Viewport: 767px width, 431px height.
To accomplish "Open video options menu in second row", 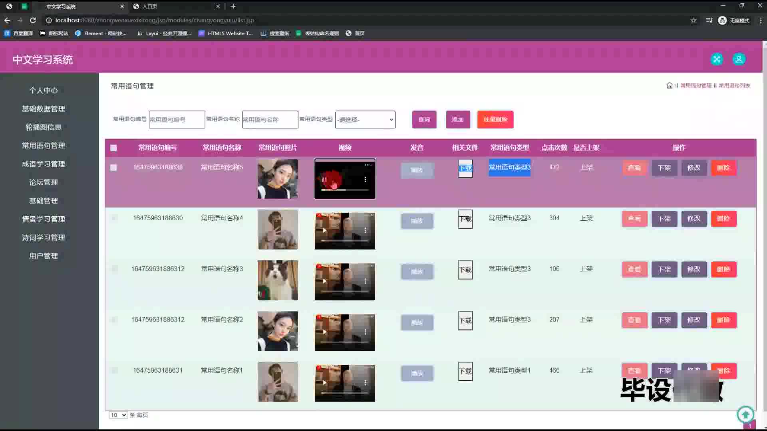I will (x=365, y=230).
